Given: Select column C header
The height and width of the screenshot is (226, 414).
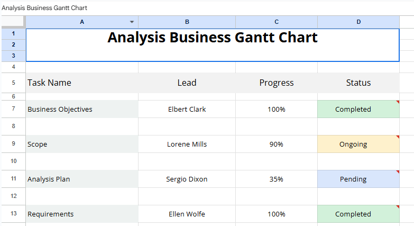Looking at the screenshot, I should pyautogui.click(x=277, y=22).
